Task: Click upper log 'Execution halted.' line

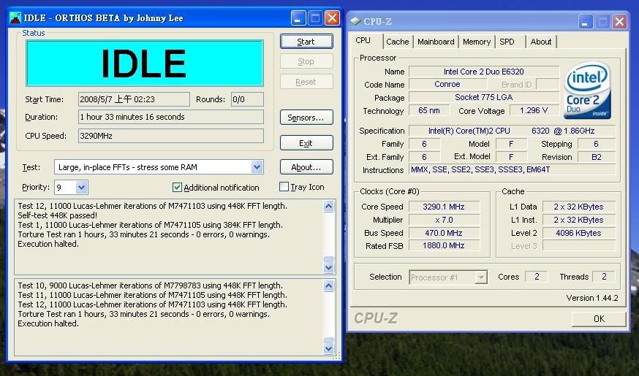Action: point(48,244)
